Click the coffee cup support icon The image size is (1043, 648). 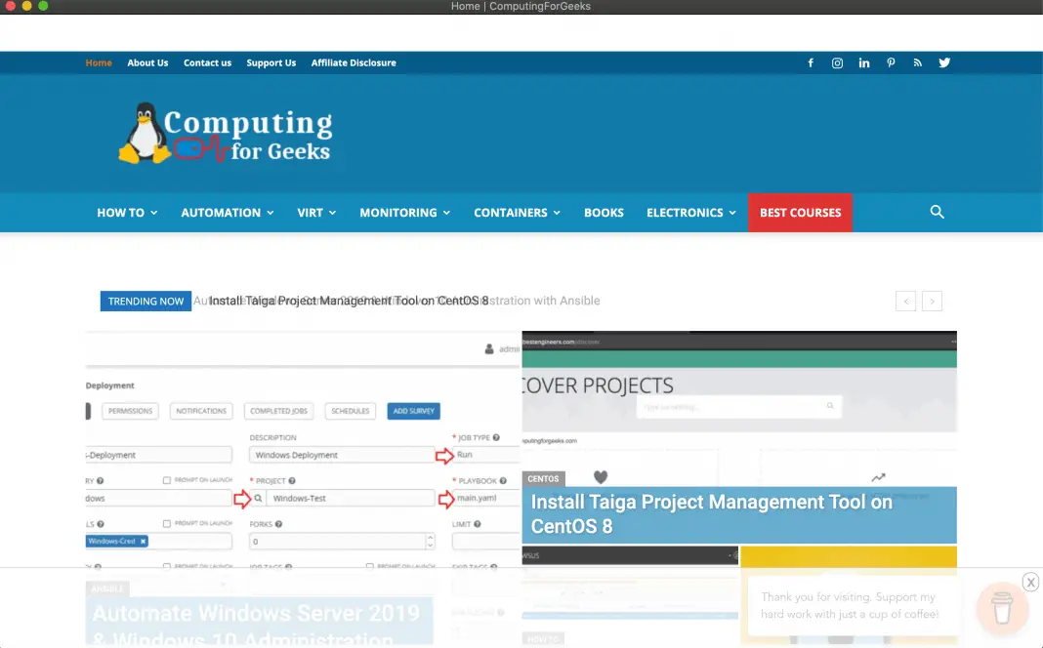tap(1003, 608)
